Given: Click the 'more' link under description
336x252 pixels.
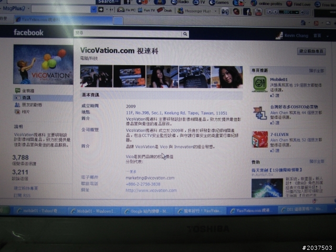Looking at the screenshot, I should (131, 172).
